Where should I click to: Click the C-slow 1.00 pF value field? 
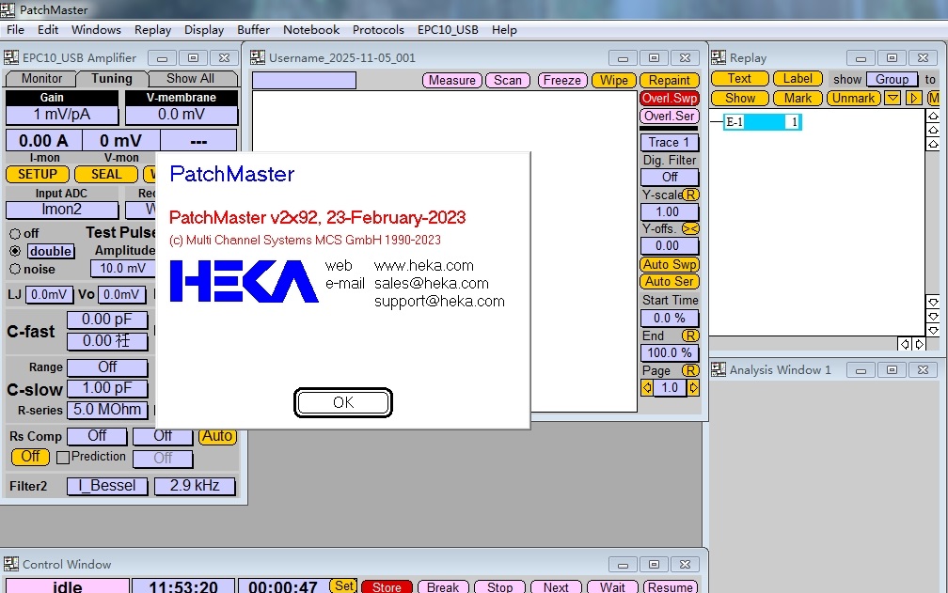point(108,388)
